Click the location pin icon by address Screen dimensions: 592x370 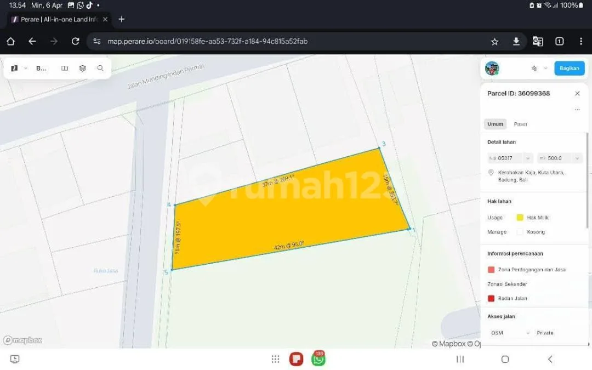click(491, 173)
